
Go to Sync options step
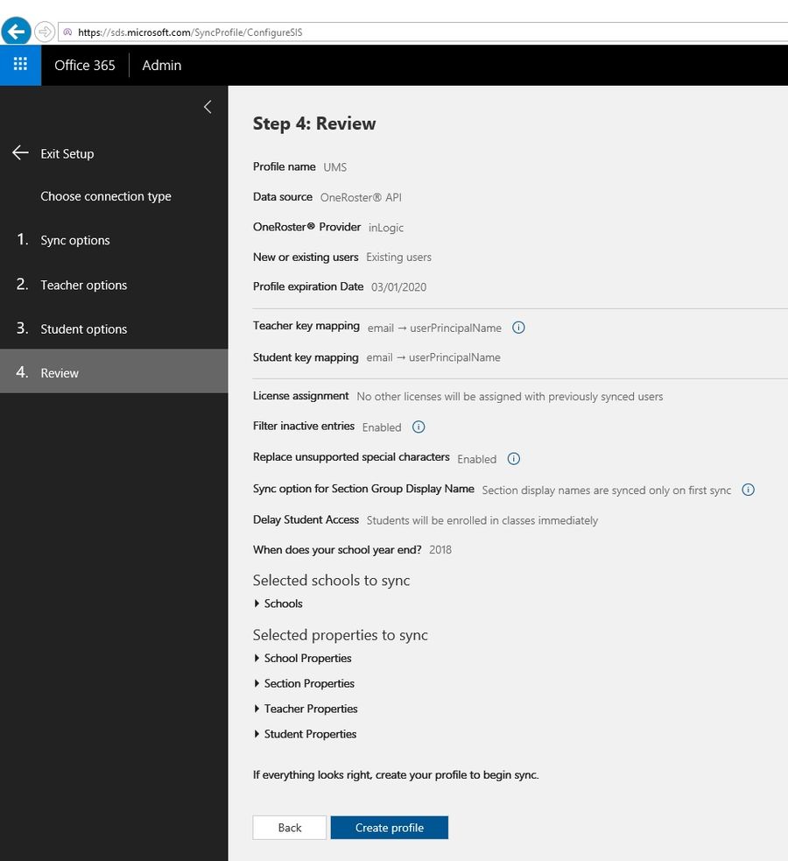click(x=75, y=240)
